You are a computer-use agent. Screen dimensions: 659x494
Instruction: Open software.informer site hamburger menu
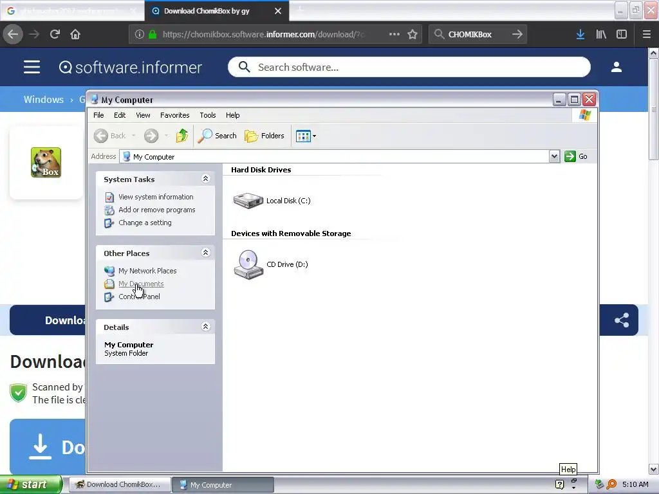[32, 67]
